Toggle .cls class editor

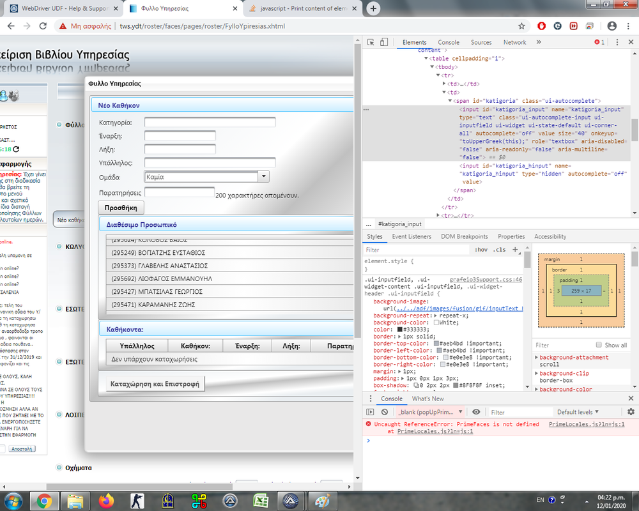click(x=499, y=249)
